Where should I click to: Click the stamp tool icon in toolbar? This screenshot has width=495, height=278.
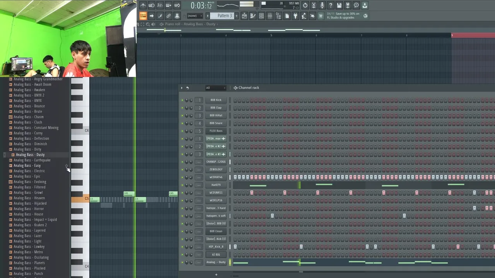coord(177,16)
